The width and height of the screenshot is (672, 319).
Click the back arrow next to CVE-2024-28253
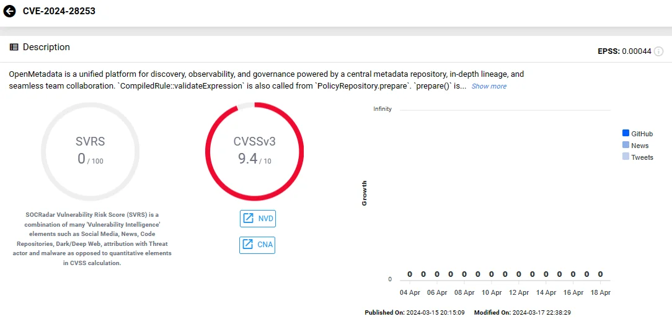[9, 11]
